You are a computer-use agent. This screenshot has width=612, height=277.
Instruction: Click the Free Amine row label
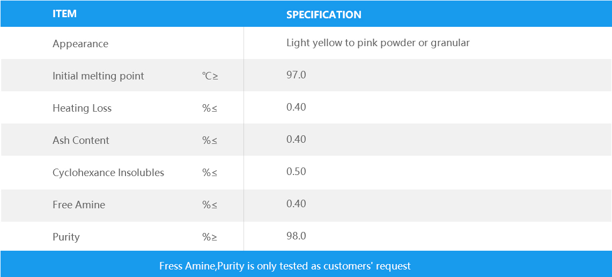click(79, 205)
